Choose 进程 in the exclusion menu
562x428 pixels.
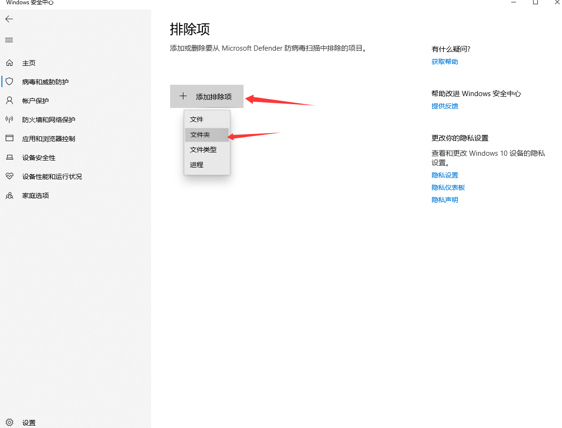click(x=197, y=165)
